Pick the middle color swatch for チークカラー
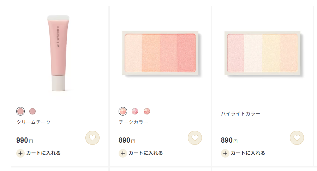Image resolution: width=317 pixels, height=171 pixels. click(x=135, y=111)
